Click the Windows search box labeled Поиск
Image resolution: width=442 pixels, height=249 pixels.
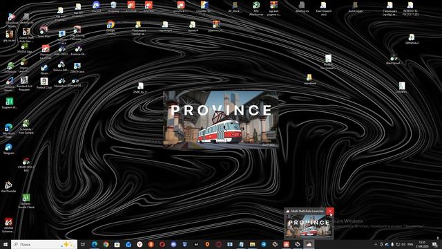tap(44, 244)
